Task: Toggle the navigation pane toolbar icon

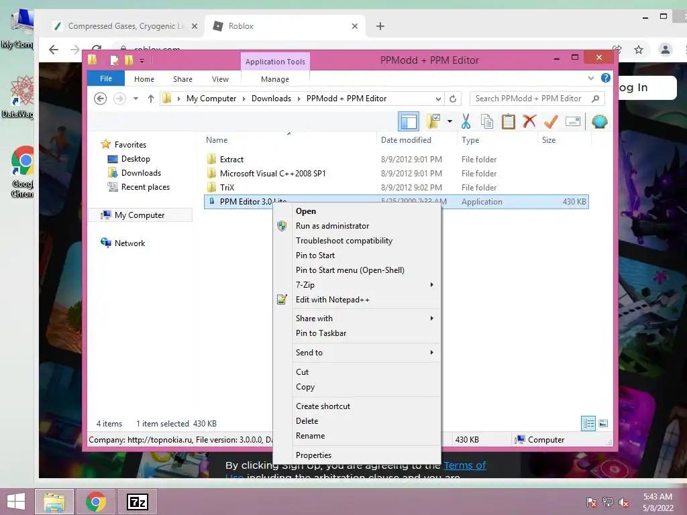Action: click(409, 121)
